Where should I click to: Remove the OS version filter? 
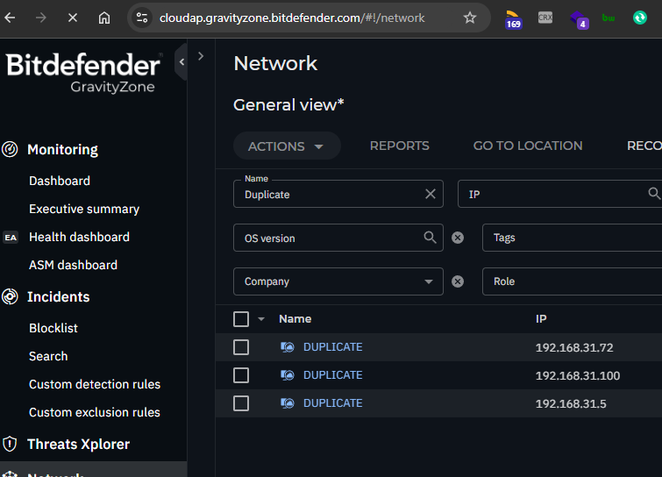pyautogui.click(x=458, y=238)
